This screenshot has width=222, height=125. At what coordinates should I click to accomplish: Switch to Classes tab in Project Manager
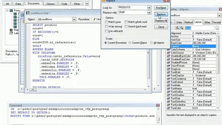[x=51, y=4]
